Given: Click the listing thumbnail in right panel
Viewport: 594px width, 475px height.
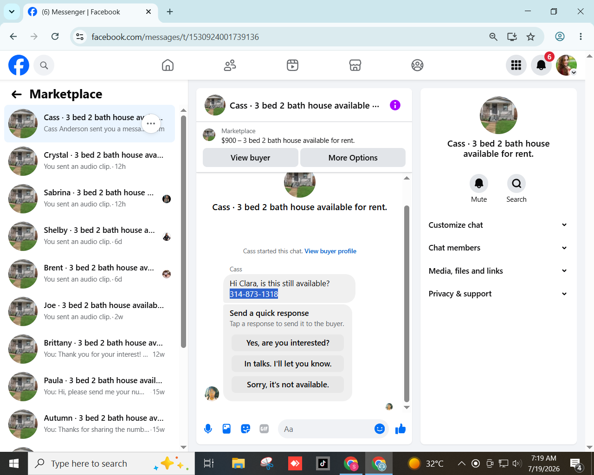Looking at the screenshot, I should pos(498,116).
